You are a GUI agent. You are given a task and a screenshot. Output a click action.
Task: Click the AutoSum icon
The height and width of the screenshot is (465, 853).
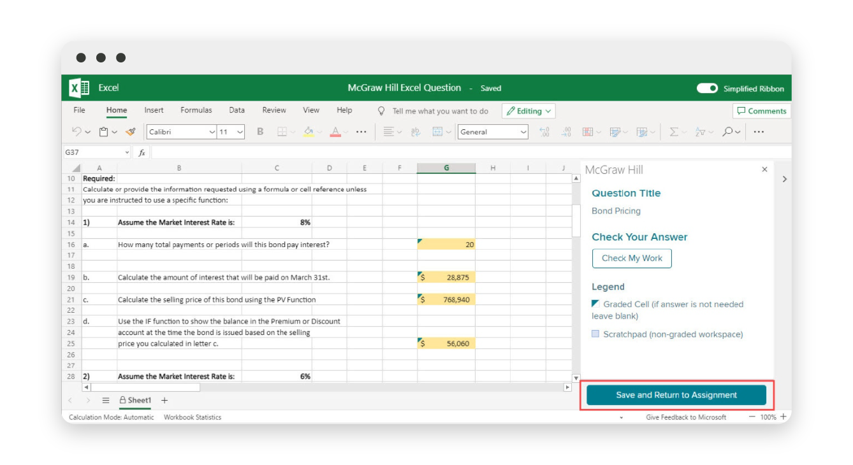(673, 132)
